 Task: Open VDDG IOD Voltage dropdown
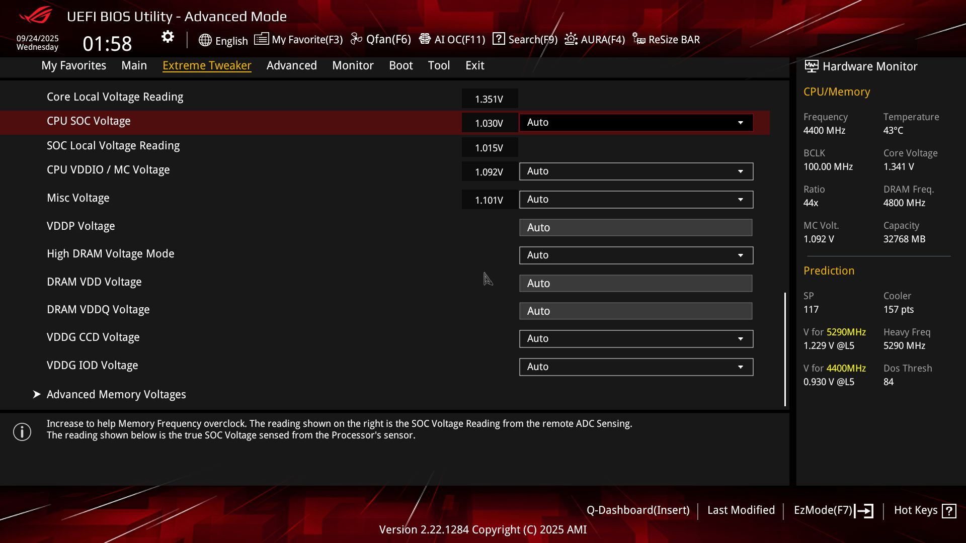click(636, 367)
